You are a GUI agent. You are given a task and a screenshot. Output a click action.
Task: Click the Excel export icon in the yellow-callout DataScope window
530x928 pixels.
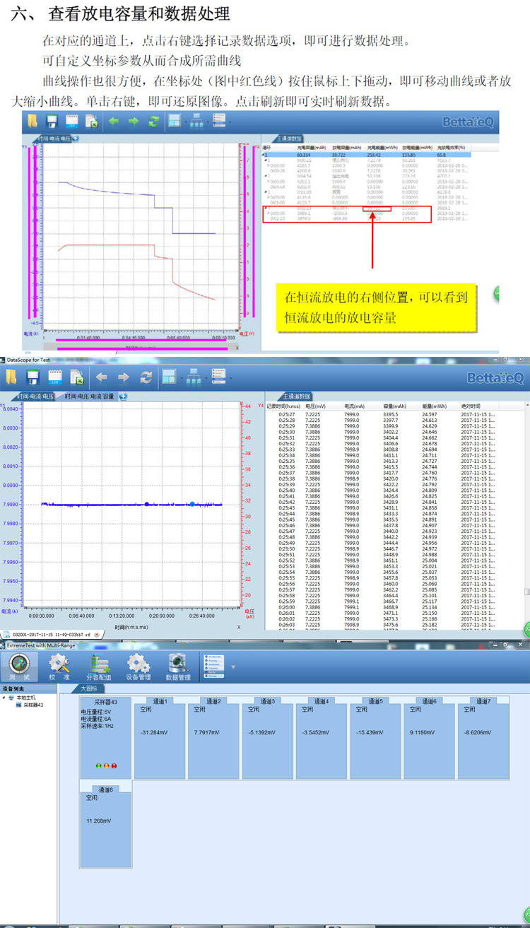pos(90,121)
